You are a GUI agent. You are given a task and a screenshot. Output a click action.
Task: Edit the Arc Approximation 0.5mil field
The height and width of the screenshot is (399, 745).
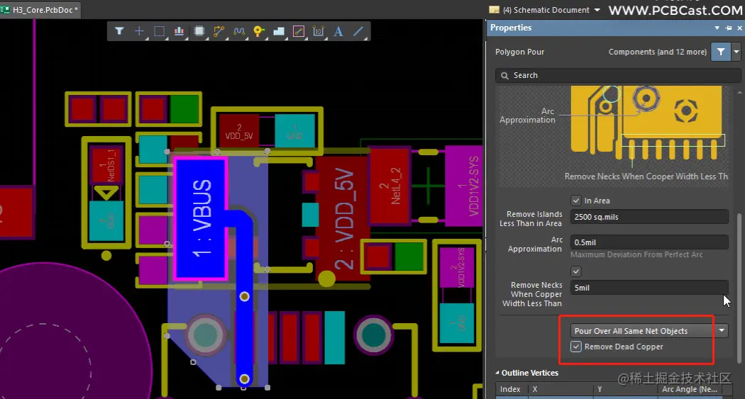tap(649, 242)
